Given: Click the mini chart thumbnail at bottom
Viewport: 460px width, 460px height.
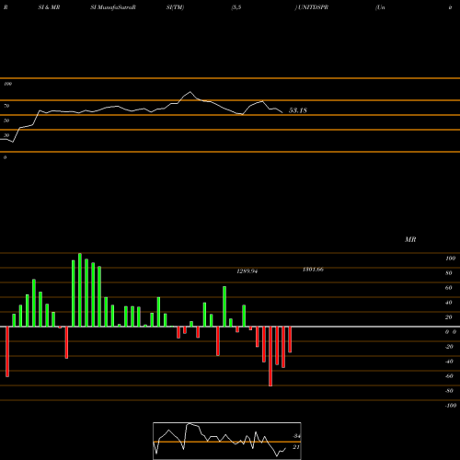Looking at the screenshot, I should [227, 441].
